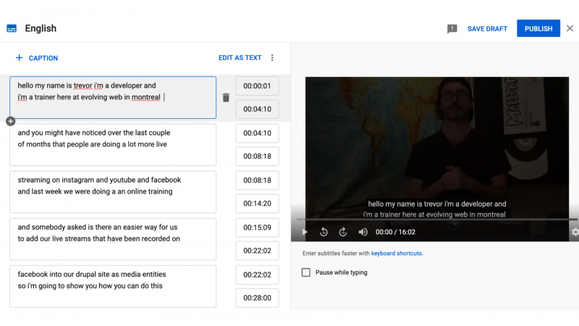Add a new caption
Screen dimensions: 579x326
pyautogui.click(x=37, y=58)
